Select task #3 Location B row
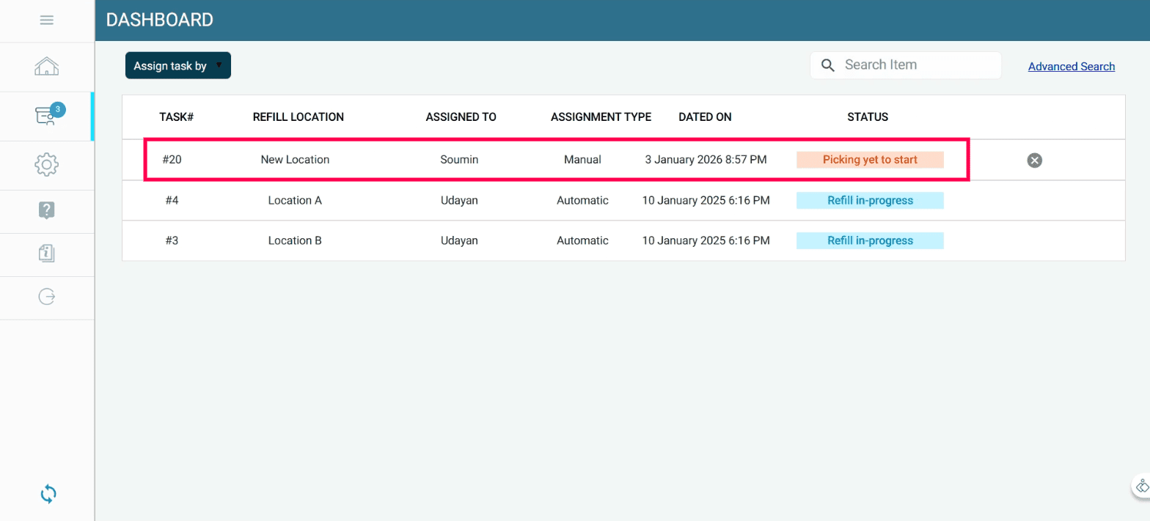The width and height of the screenshot is (1150, 521). pyautogui.click(x=295, y=240)
